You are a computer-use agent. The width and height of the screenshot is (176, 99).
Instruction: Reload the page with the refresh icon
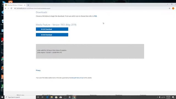pyautogui.click(x=11, y=8)
